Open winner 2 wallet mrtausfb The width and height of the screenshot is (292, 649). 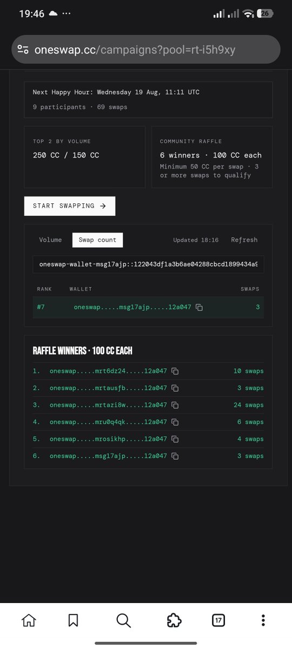108,388
